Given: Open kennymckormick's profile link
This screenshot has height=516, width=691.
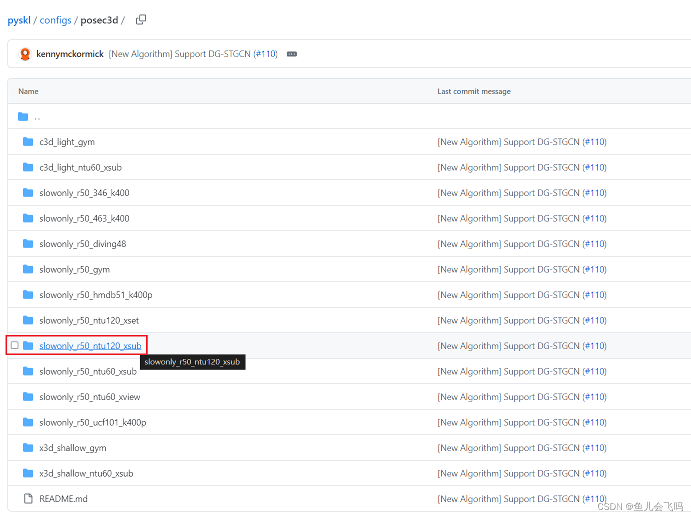Looking at the screenshot, I should [x=70, y=54].
